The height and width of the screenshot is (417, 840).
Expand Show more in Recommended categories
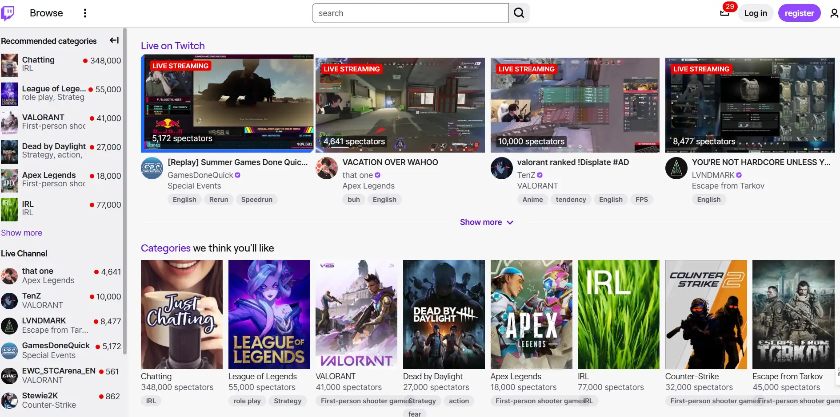21,233
